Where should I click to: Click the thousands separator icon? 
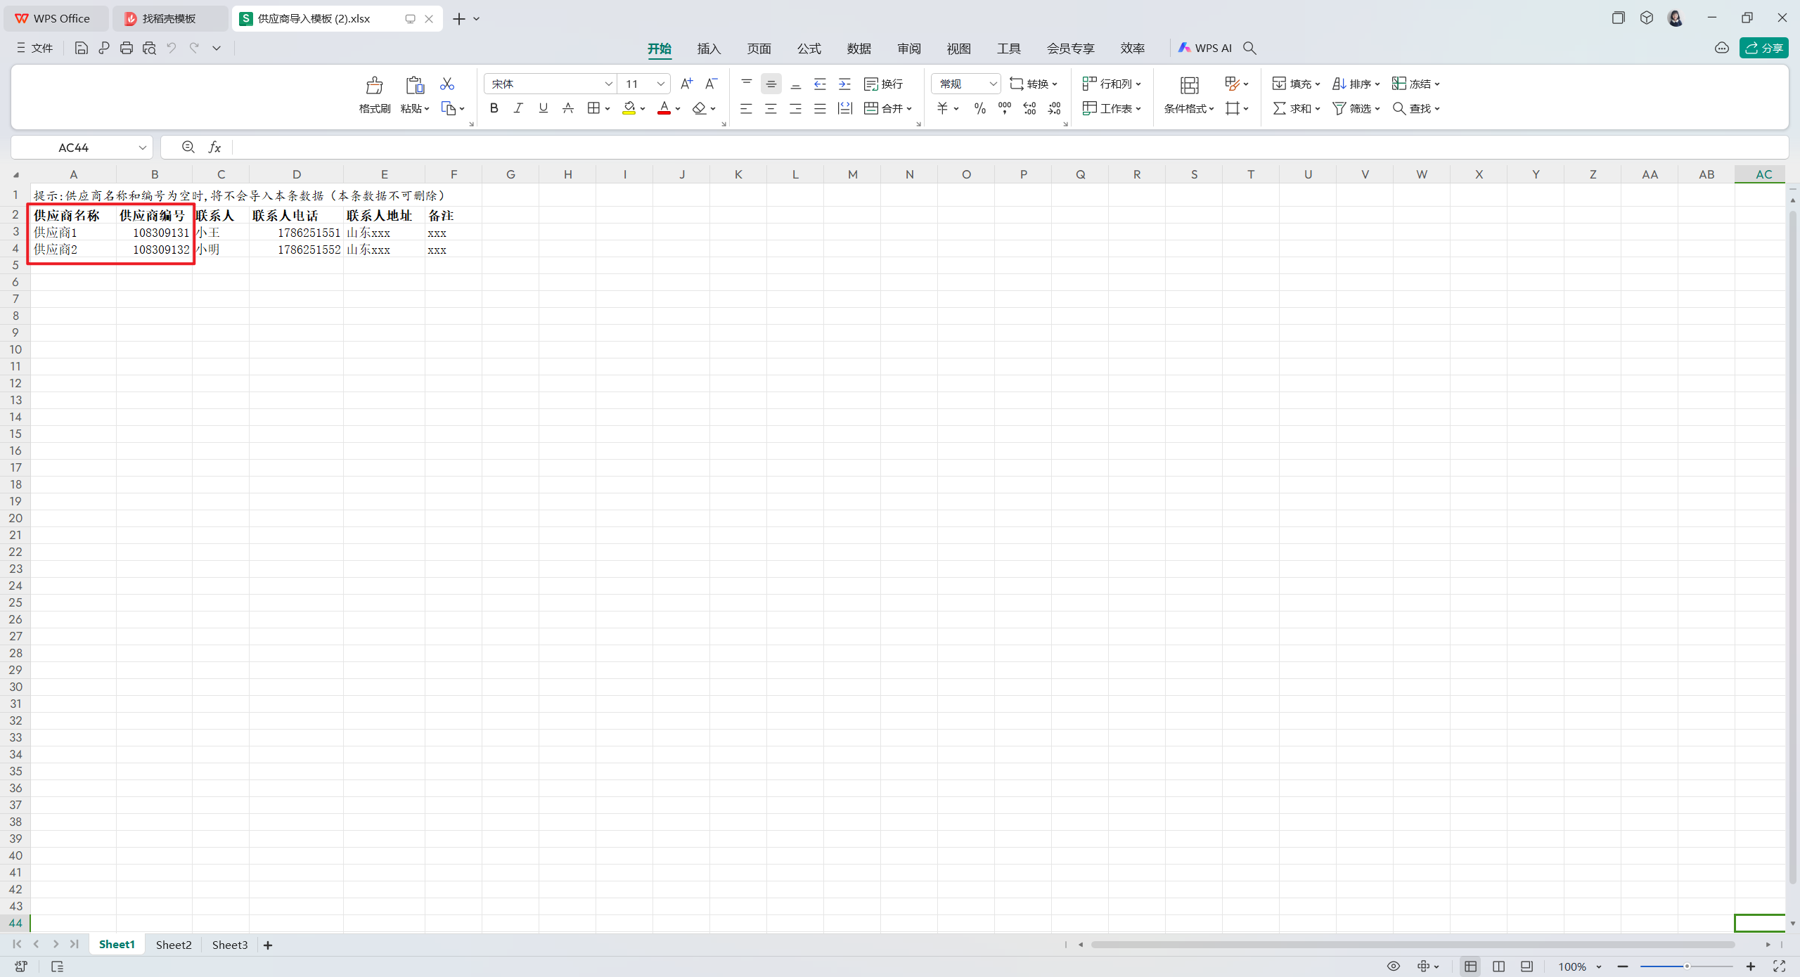coord(1005,108)
